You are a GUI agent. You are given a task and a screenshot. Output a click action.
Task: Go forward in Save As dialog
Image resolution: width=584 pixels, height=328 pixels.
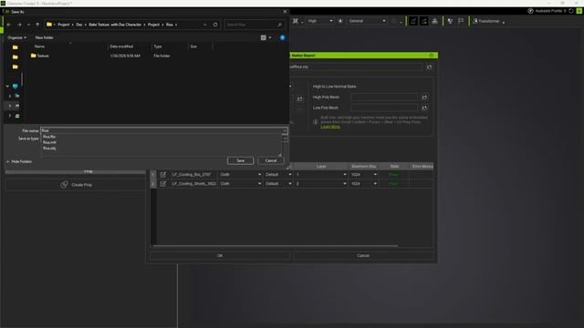[x=19, y=25]
